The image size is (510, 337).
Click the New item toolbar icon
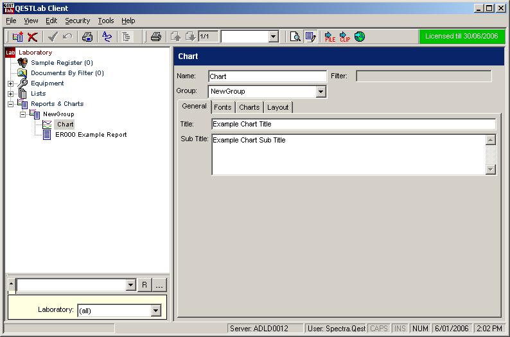(17, 37)
